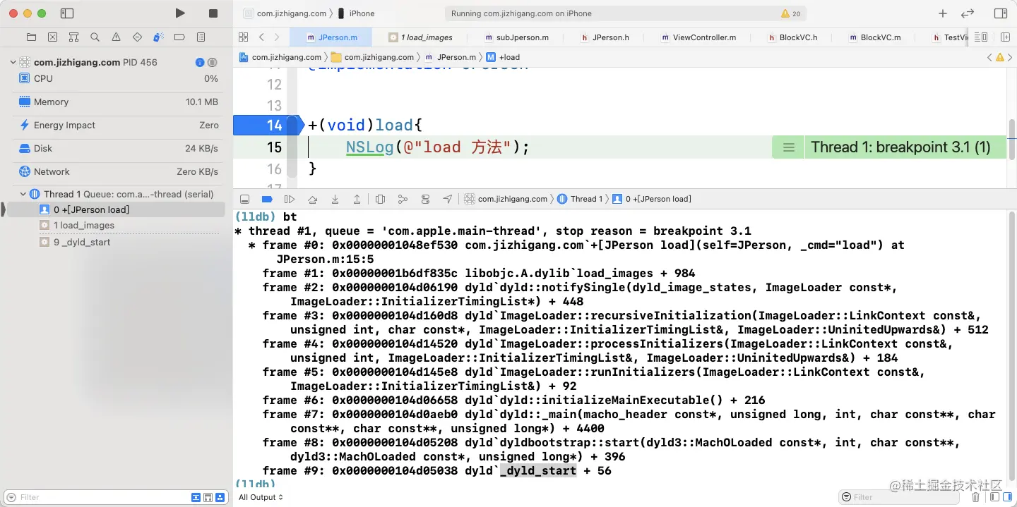Open the 20 warnings indicator
This screenshot has width=1017, height=507.
791,13
